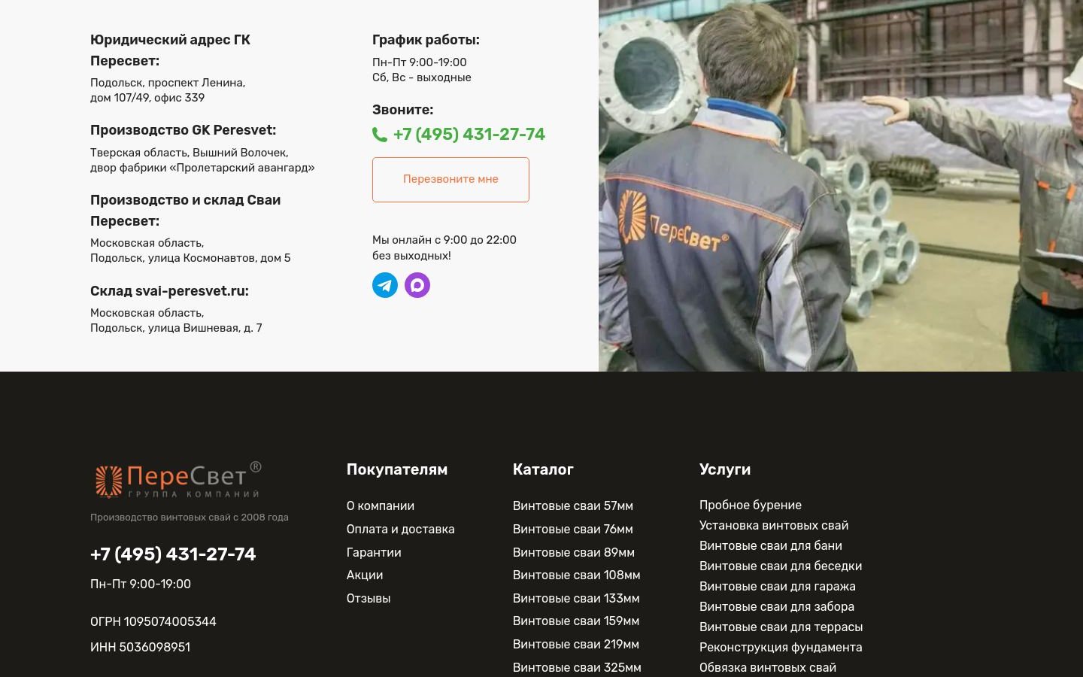Image resolution: width=1083 pixels, height=677 pixels.
Task: Select 'Винтовые сваи 159мм' catalog link
Action: pos(576,621)
